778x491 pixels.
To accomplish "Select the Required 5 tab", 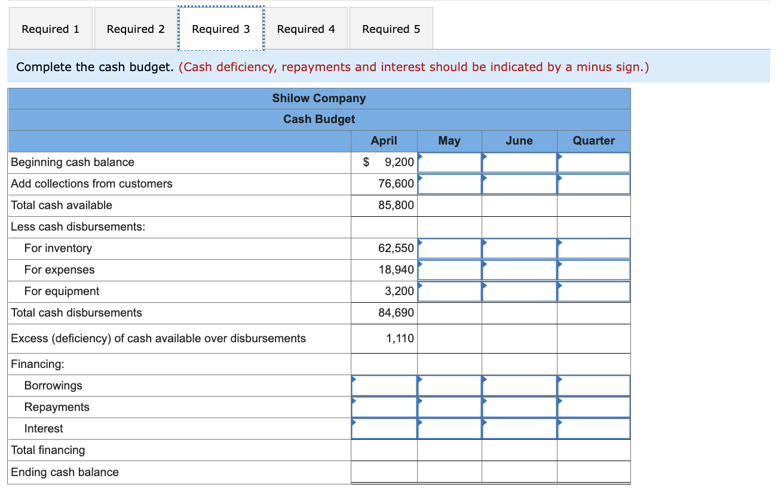I will coord(391,28).
